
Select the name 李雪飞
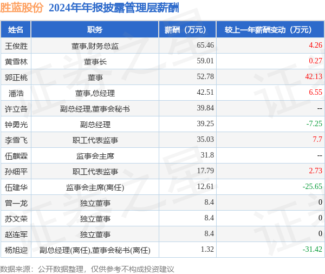coord(16,140)
